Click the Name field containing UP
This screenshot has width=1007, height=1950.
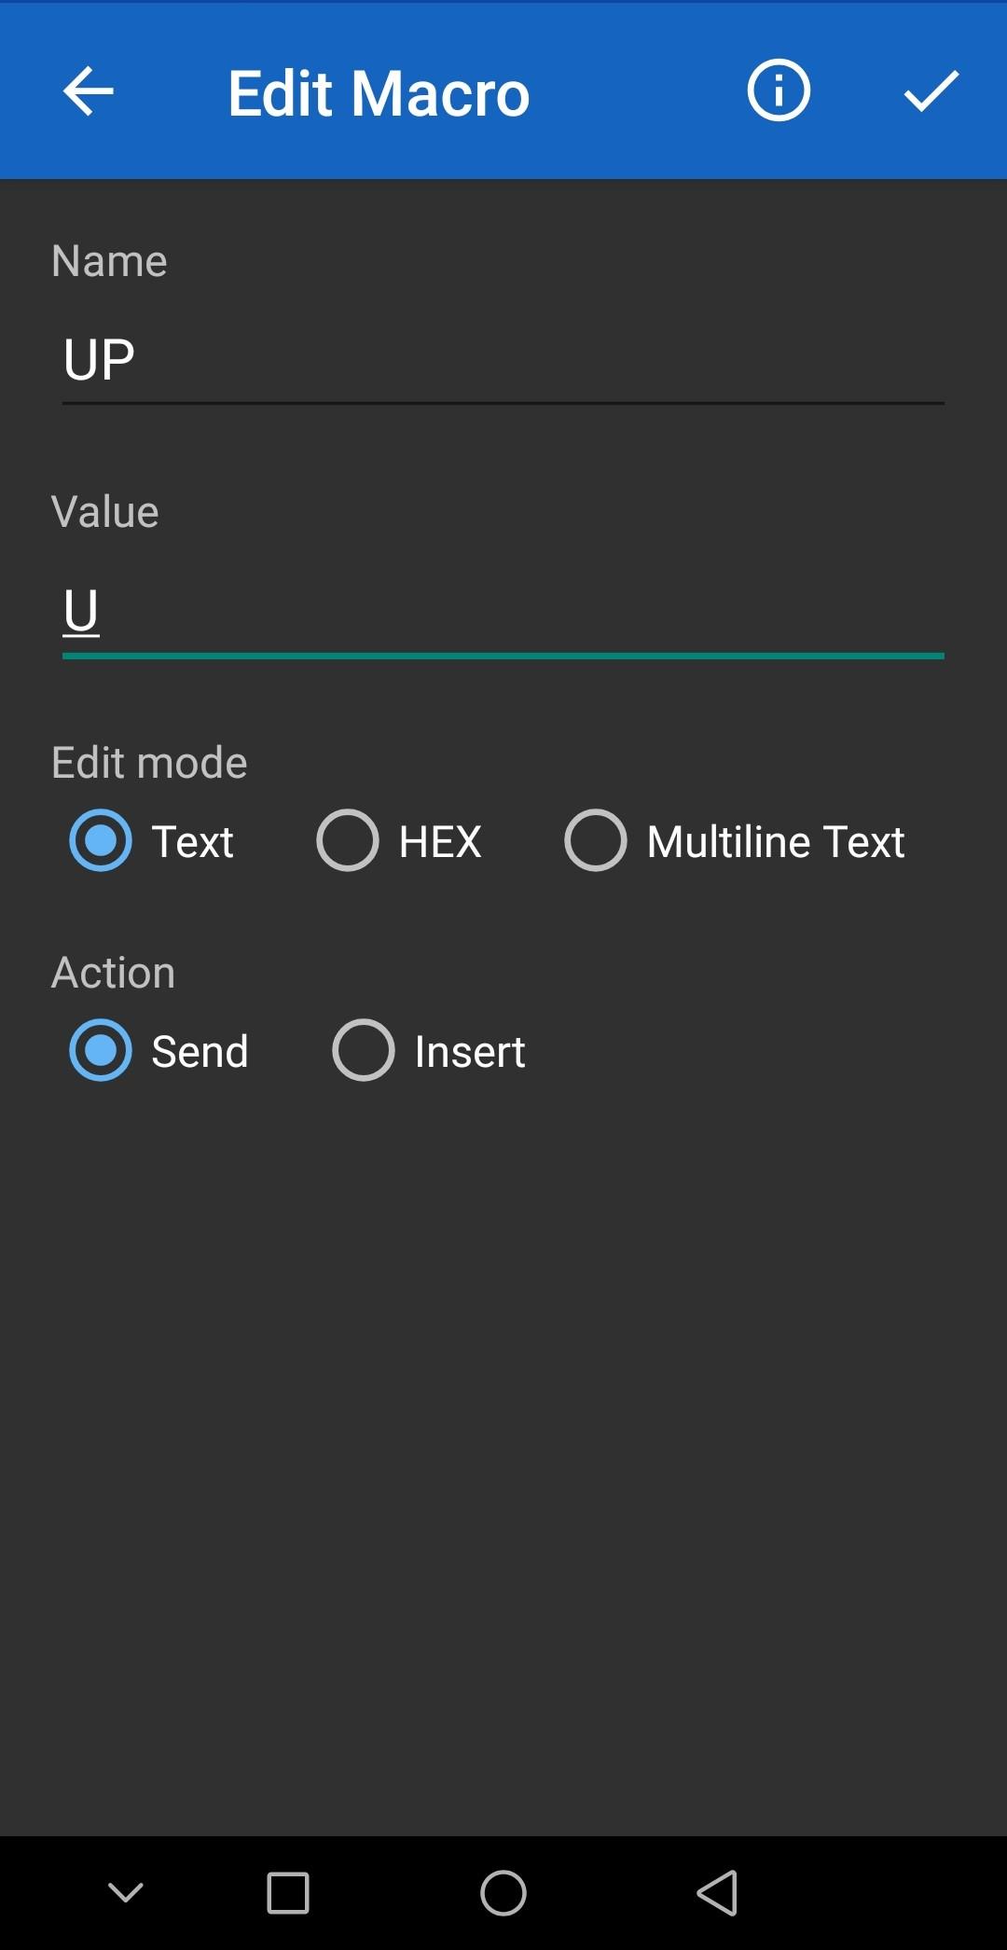[x=504, y=359]
